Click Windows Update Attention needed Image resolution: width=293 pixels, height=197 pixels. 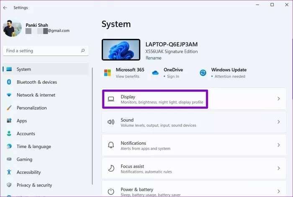tap(230, 77)
